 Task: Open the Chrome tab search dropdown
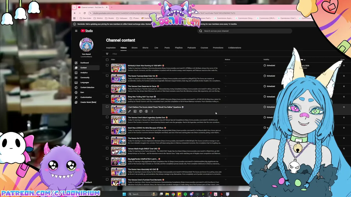coord(75,7)
